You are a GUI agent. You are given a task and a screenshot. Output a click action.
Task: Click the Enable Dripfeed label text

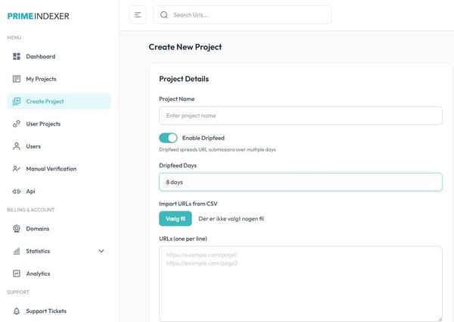(x=204, y=138)
